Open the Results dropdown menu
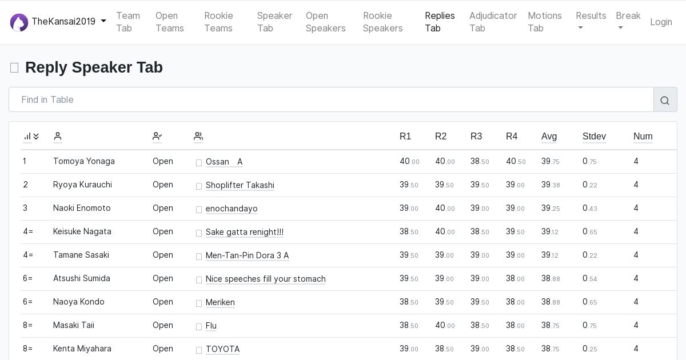 [591, 22]
